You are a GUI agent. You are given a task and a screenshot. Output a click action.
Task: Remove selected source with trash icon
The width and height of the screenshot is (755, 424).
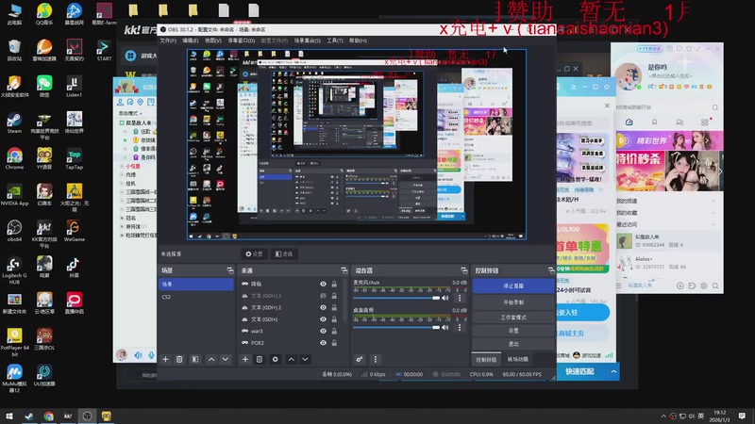(259, 359)
